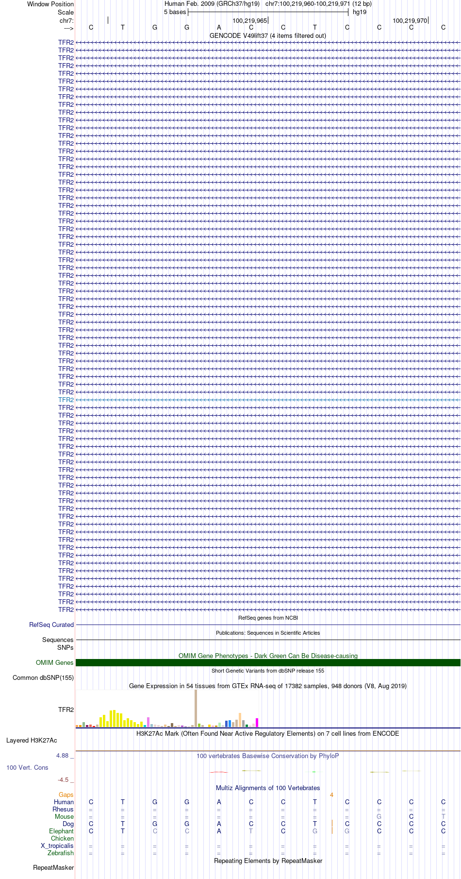Screen dimensions: 461x879
Task: Click the Window Position label
Action: click(50, 4)
